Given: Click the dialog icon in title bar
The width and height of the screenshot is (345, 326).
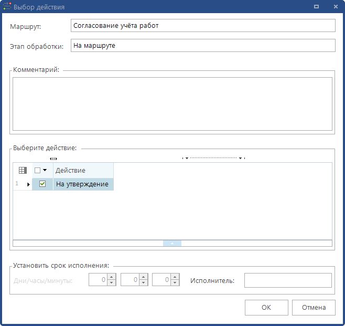Looking at the screenshot, I should click(7, 7).
